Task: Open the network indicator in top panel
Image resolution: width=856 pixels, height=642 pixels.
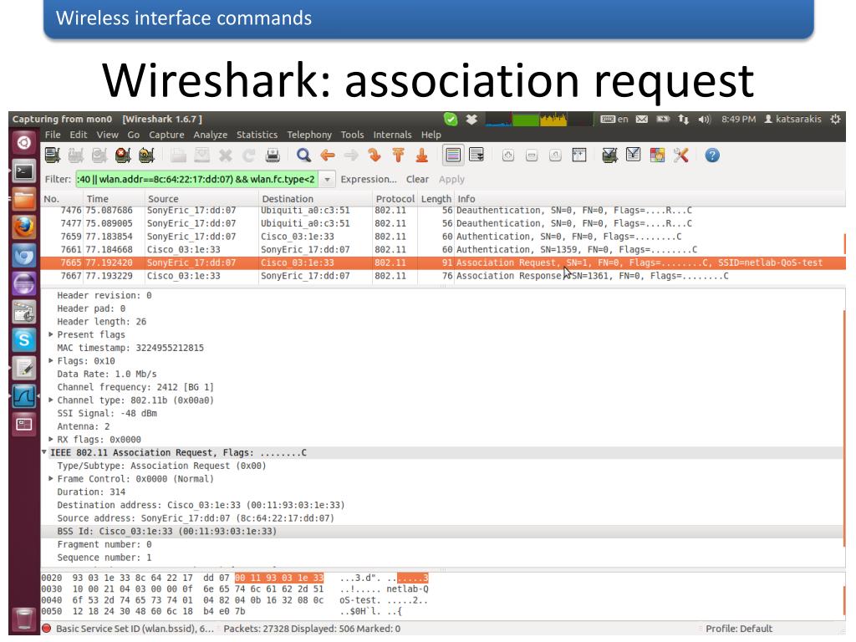Action: tap(683, 119)
